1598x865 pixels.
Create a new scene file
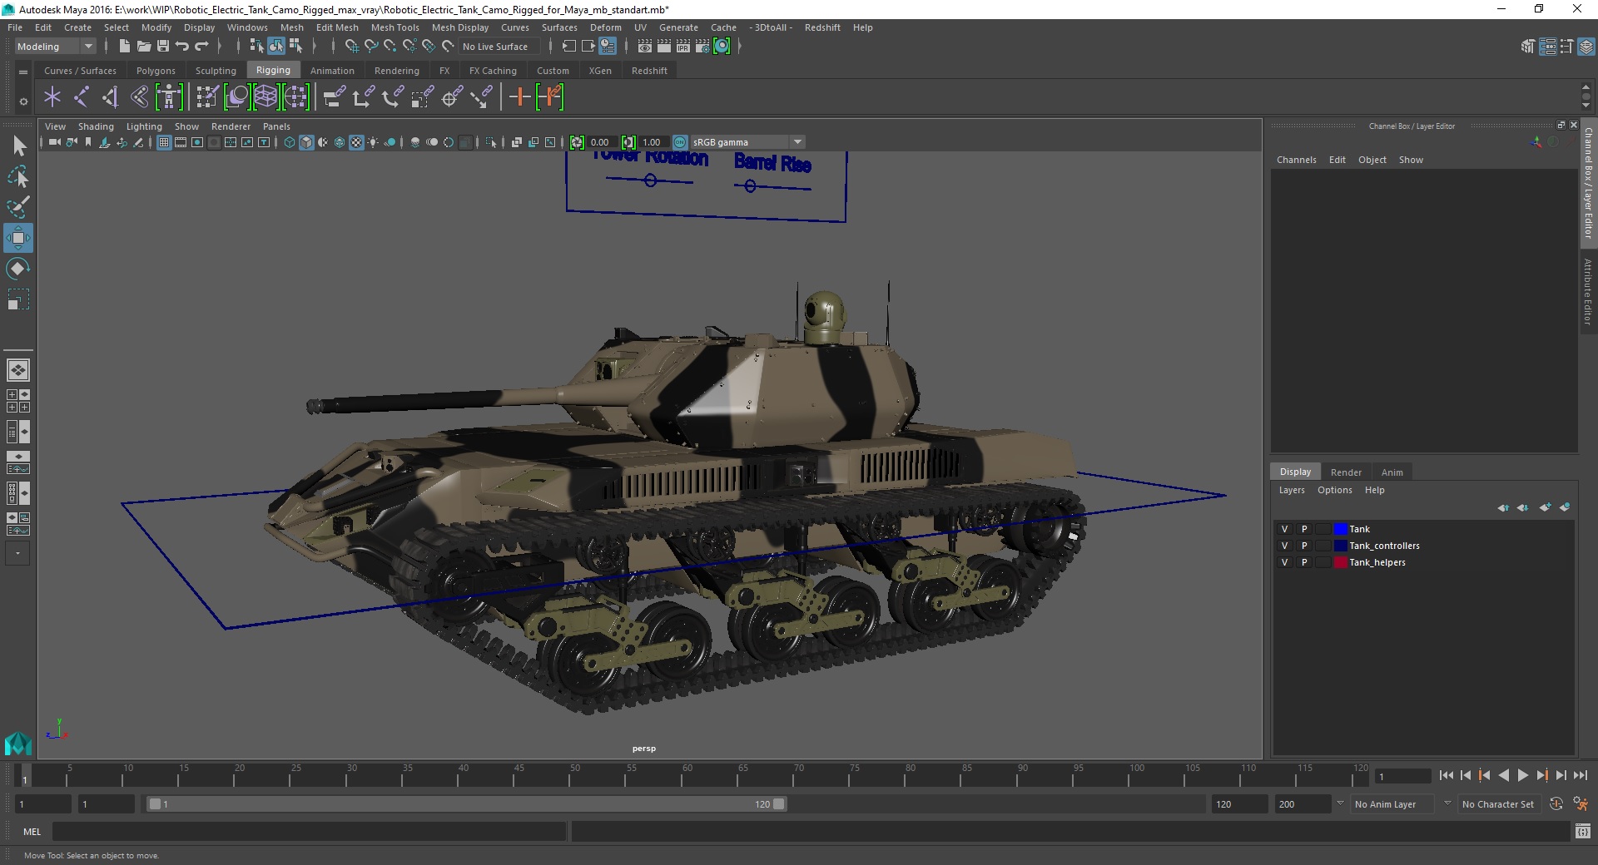[x=124, y=47]
